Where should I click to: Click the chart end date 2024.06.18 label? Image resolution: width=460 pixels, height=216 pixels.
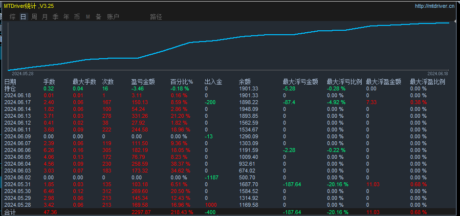click(x=438, y=74)
